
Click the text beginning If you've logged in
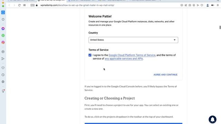tap(131, 88)
